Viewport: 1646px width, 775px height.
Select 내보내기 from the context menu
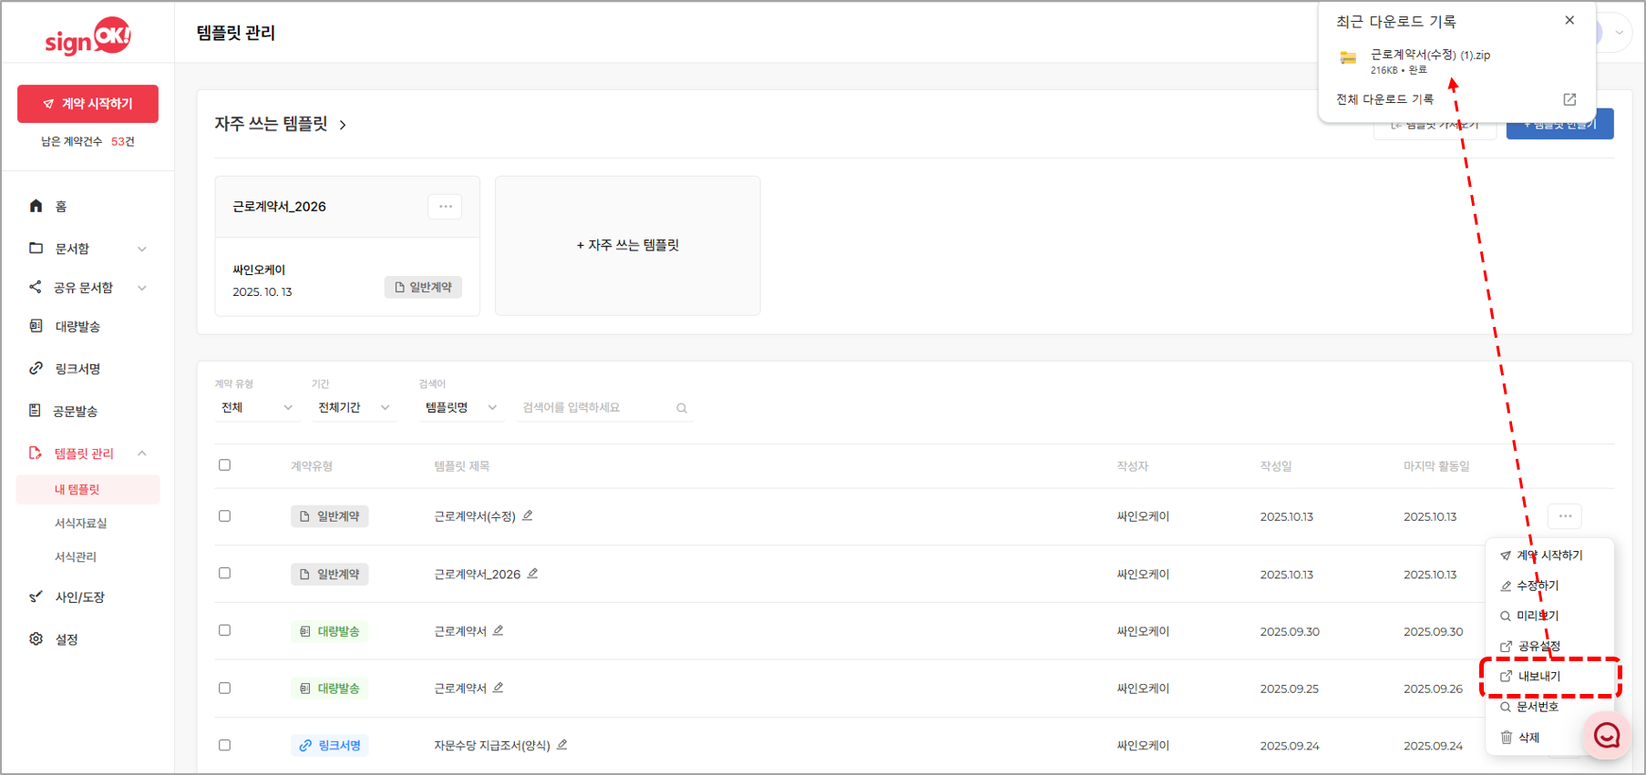point(1539,677)
